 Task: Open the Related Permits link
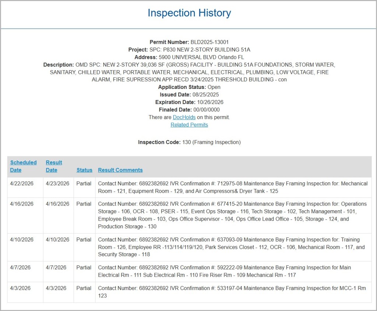(x=189, y=125)
